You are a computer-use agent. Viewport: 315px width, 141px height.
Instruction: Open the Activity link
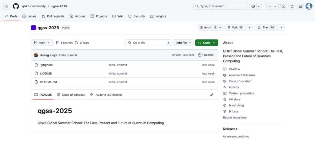click(231, 87)
